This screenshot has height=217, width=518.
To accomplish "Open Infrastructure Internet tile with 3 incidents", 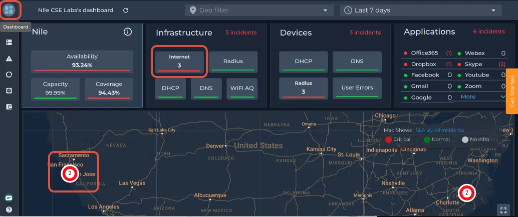I will (179, 61).
